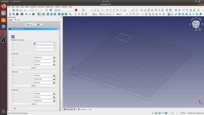This screenshot has width=204, height=115.
Task: Click the Z number of elements stepper
Action: (x=55, y=50)
